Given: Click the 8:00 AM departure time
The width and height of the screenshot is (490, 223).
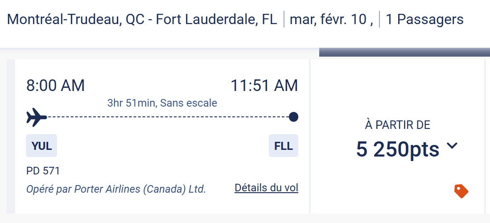Looking at the screenshot, I should tap(55, 86).
